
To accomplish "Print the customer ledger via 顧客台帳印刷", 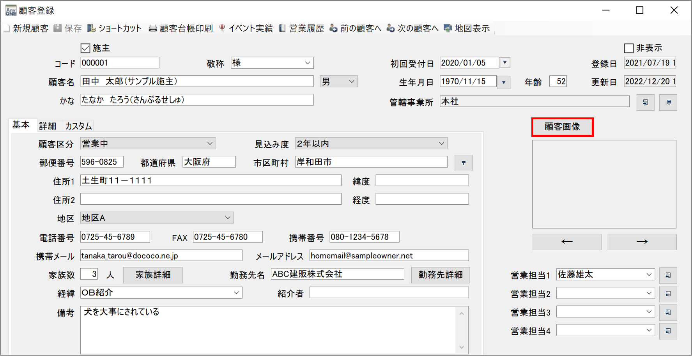I will [x=181, y=28].
